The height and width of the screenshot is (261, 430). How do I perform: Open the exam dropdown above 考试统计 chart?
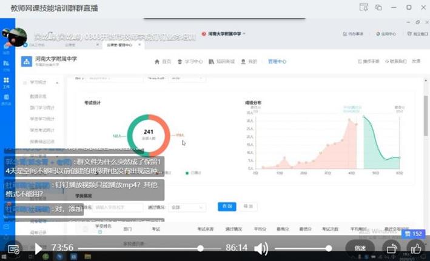click(187, 79)
